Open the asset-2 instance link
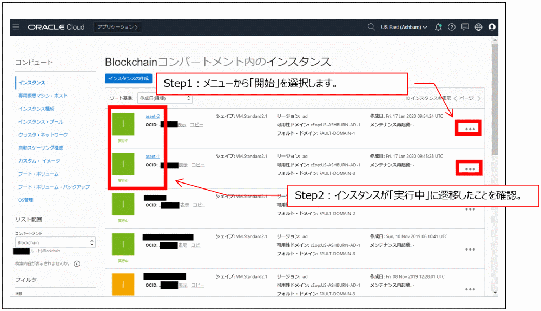This screenshot has height=311, width=541. 153,116
